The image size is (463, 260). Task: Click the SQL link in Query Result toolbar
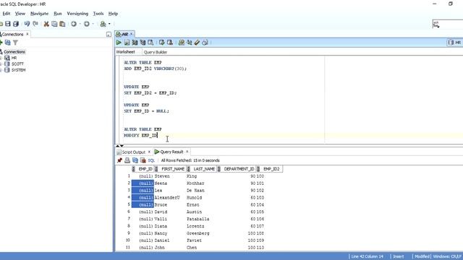tap(151, 160)
